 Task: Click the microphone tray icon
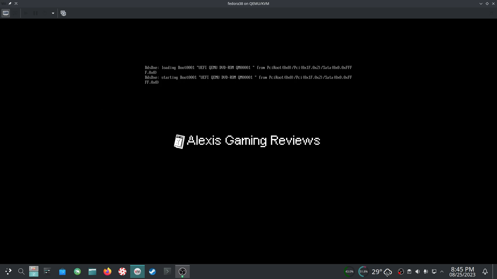(x=426, y=272)
